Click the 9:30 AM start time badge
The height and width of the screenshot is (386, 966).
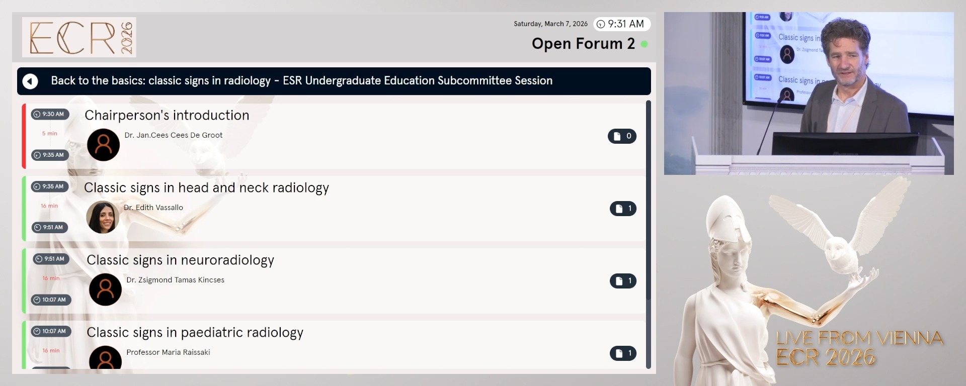(x=50, y=114)
